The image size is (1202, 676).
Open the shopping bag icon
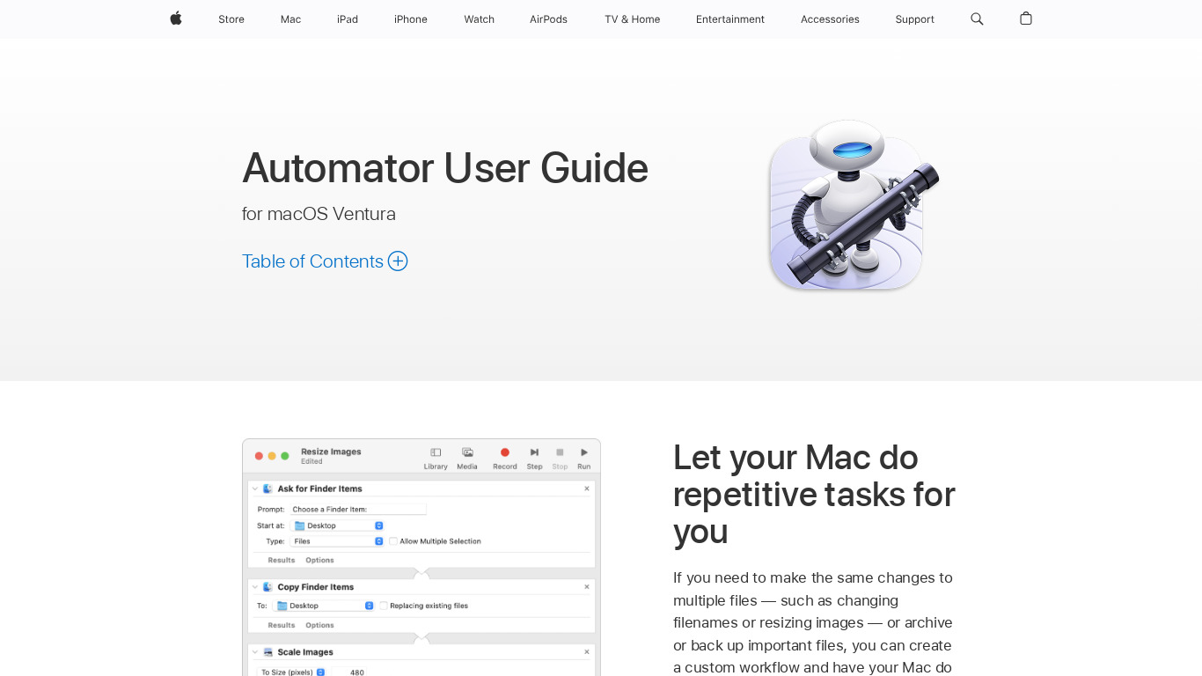(1026, 18)
